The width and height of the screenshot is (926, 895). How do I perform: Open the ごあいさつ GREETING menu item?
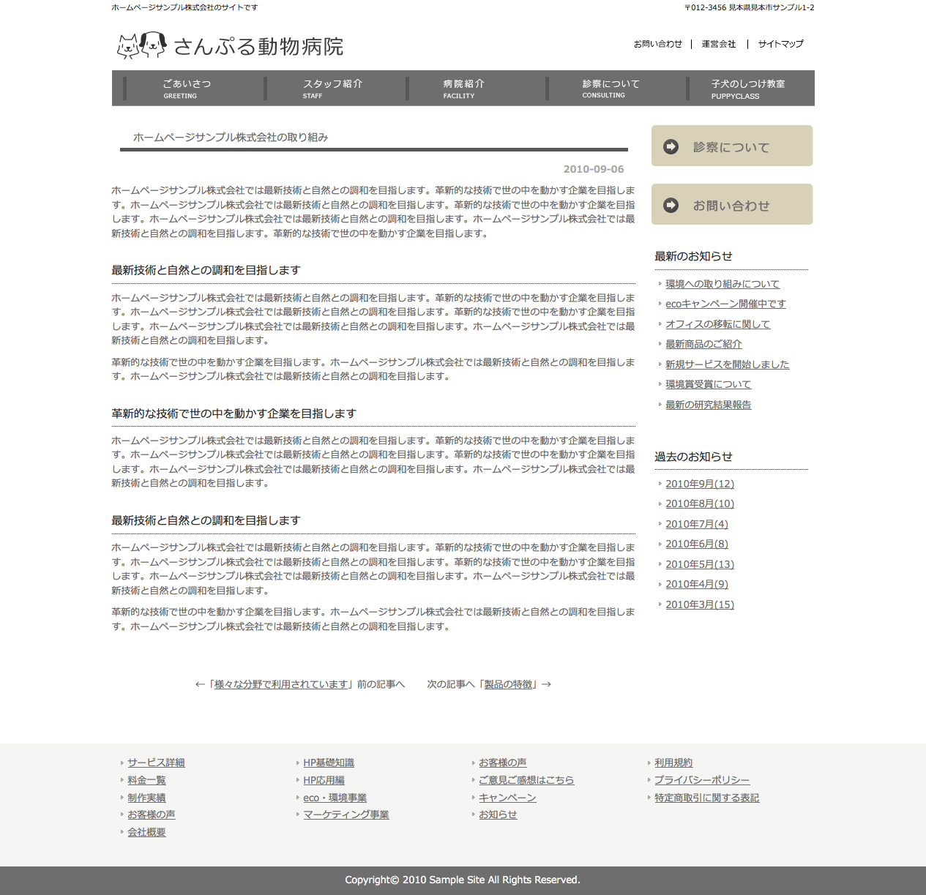[x=187, y=89]
